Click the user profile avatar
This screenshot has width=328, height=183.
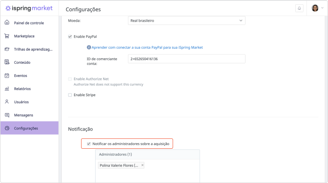click(x=315, y=8)
